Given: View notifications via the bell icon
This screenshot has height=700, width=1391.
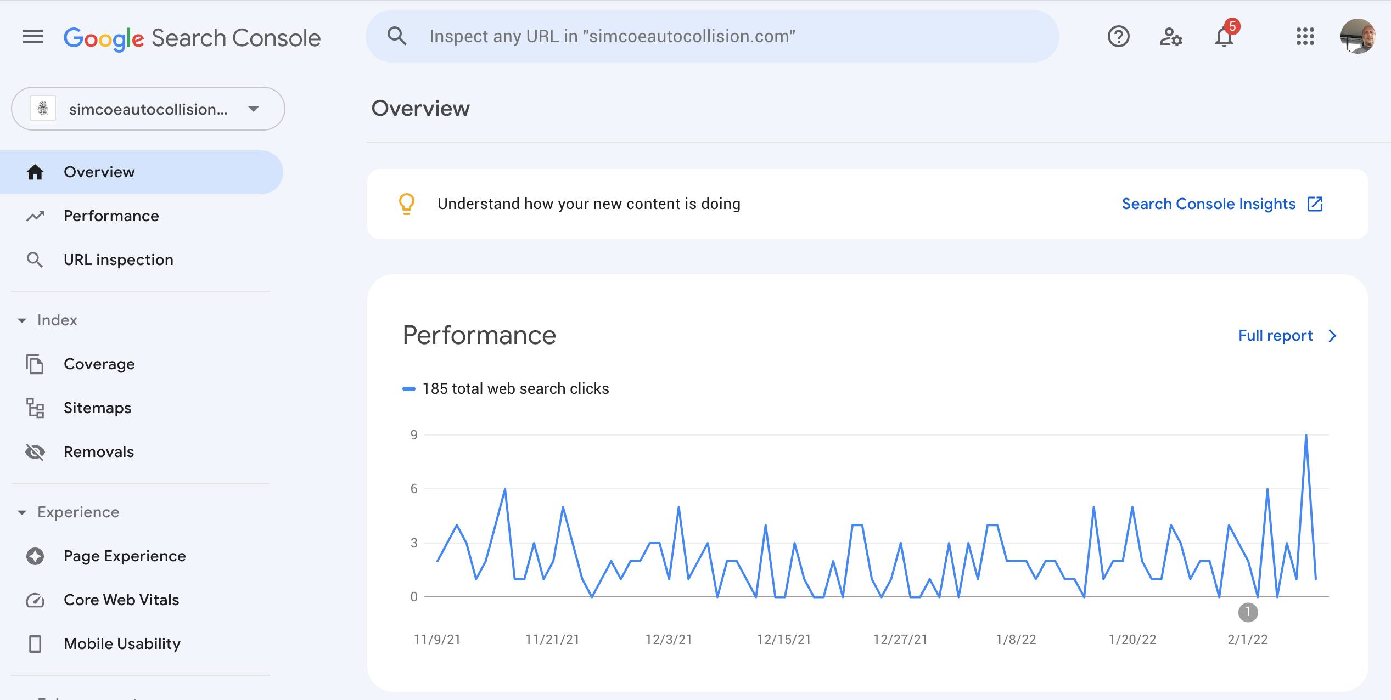Looking at the screenshot, I should click(x=1223, y=38).
